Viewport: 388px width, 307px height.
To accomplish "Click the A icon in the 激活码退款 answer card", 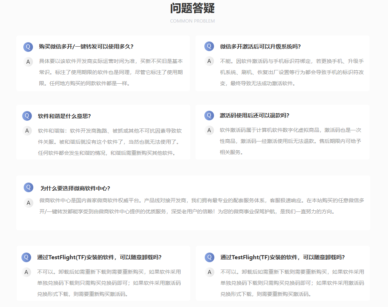I will pos(209,131).
